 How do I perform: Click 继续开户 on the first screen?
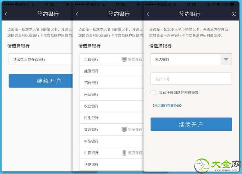(x=41, y=81)
